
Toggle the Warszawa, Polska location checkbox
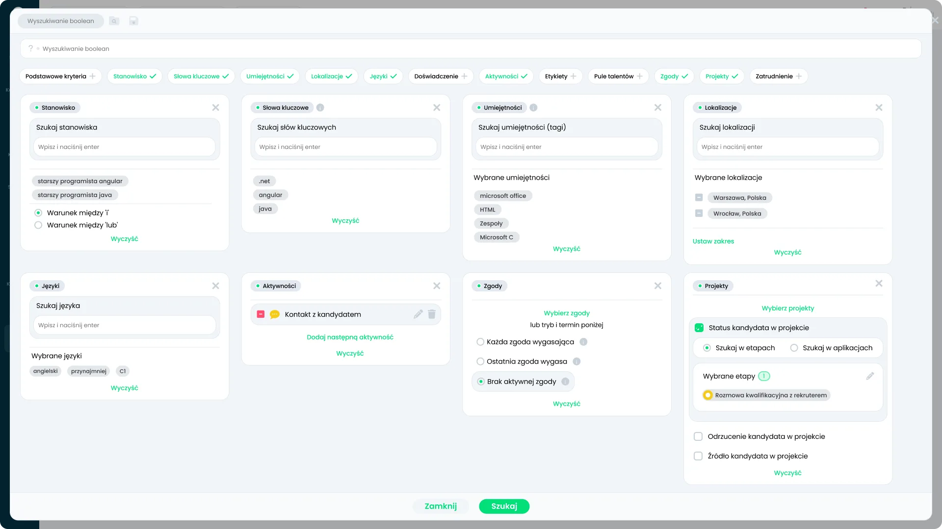(x=699, y=198)
